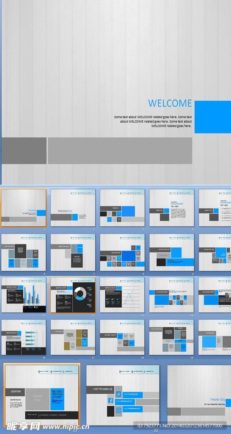This screenshot has height=434, width=231.
Task: Click the www.nipic.cn watermark link
Action: (66, 426)
